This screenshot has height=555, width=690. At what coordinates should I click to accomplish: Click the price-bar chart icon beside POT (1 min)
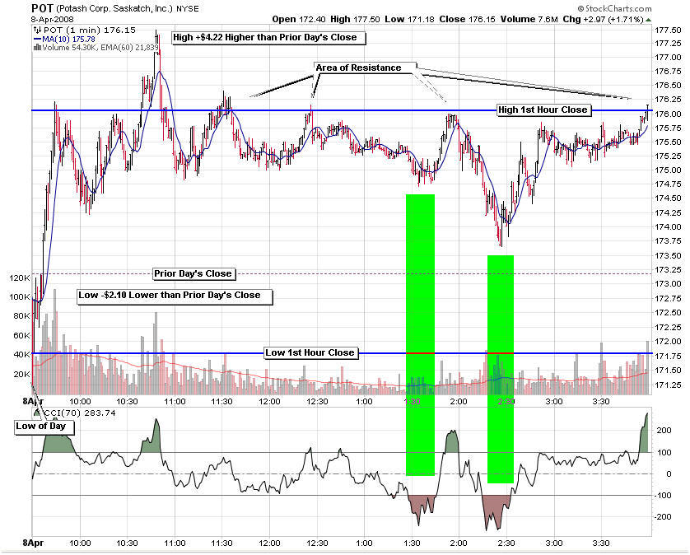click(x=38, y=30)
